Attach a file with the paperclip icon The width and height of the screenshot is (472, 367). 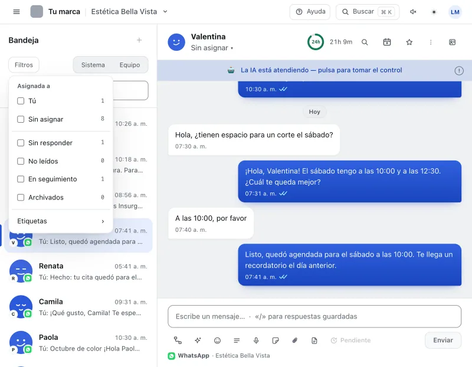(294, 340)
